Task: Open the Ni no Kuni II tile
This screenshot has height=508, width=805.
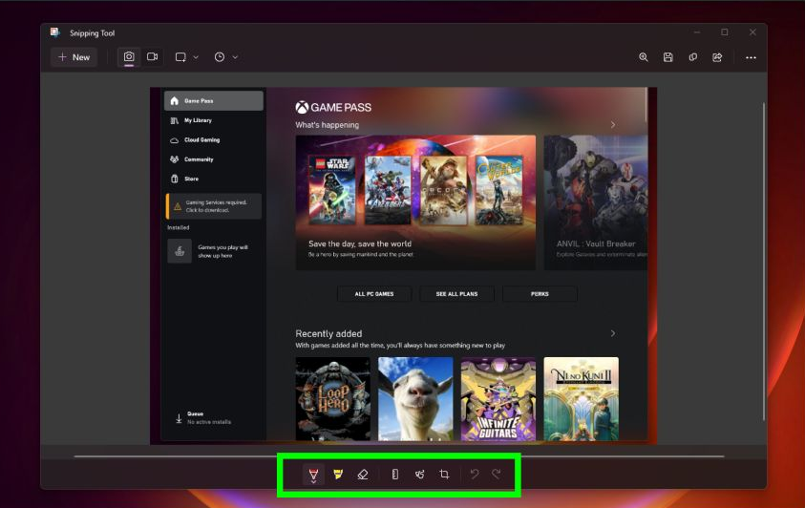Action: pyautogui.click(x=582, y=399)
